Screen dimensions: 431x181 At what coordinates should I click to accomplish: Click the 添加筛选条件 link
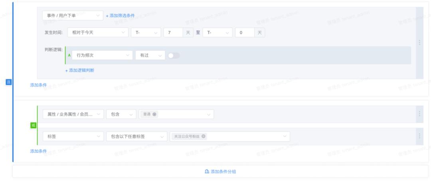click(121, 16)
